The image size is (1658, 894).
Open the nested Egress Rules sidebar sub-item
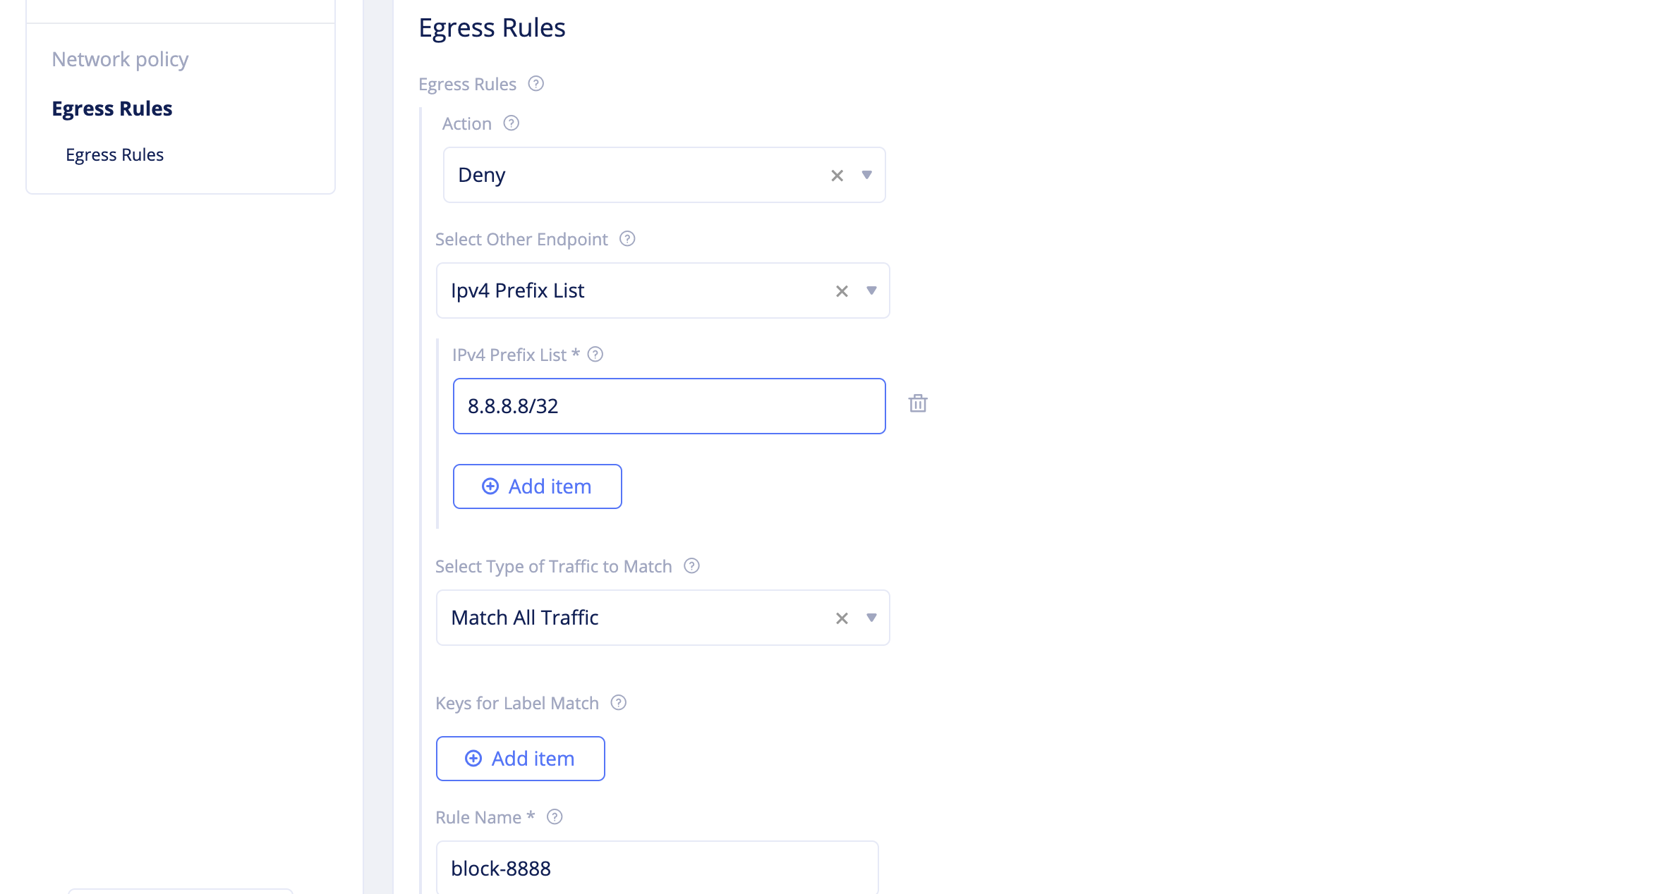tap(114, 155)
